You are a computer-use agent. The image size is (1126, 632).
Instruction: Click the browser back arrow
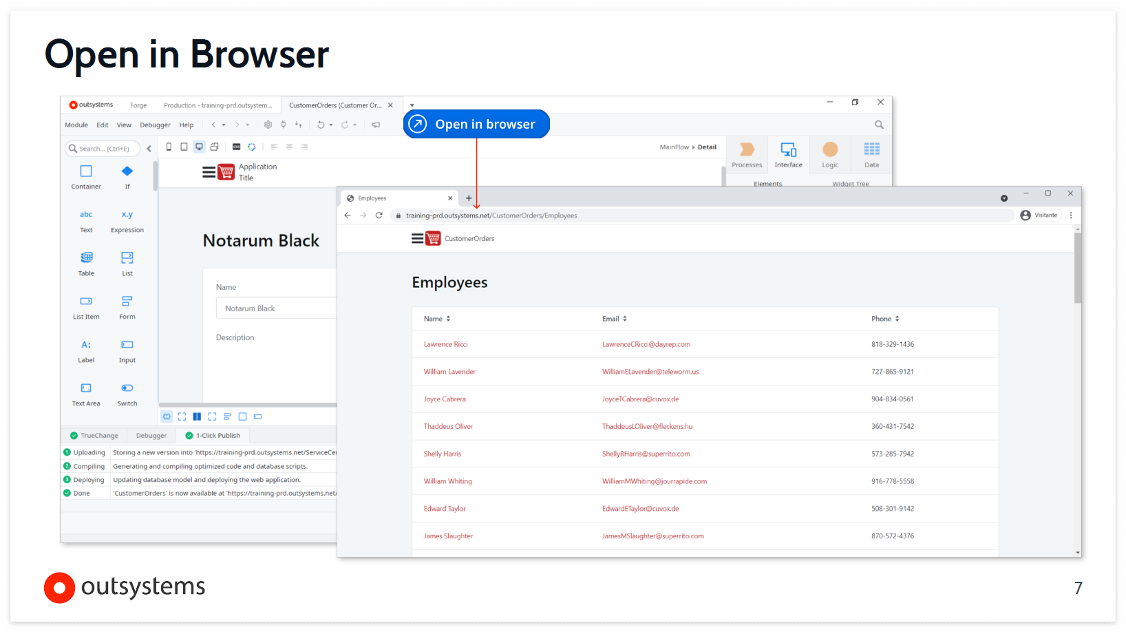click(348, 215)
